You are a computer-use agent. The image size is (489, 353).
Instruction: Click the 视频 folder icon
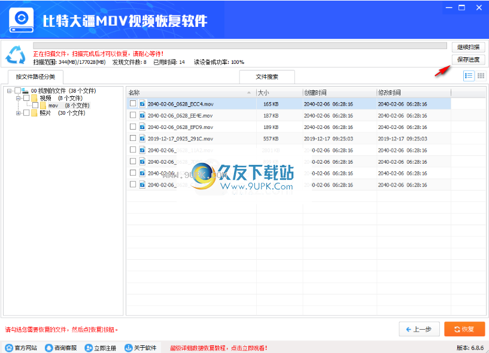34,98
